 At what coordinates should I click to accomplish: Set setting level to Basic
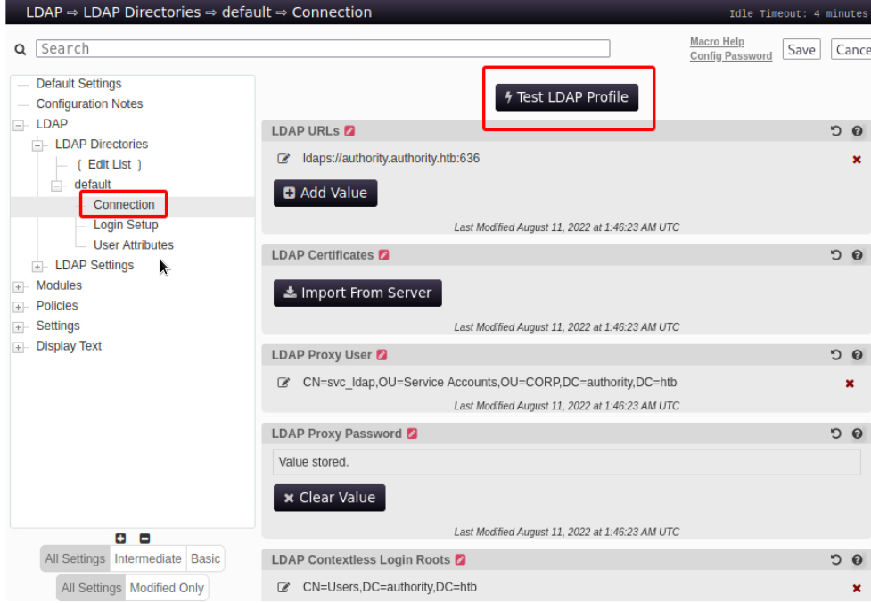[x=205, y=558]
